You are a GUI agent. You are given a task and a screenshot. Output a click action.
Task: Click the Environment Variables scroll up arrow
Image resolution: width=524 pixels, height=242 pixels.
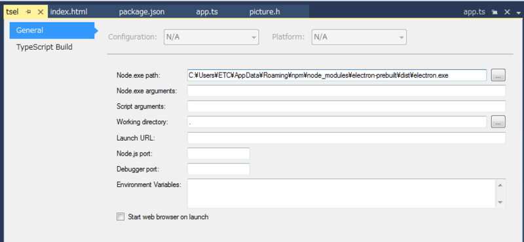coord(500,184)
